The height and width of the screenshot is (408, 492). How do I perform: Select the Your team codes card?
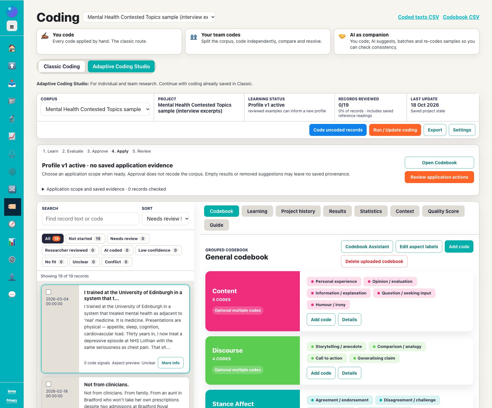258,42
